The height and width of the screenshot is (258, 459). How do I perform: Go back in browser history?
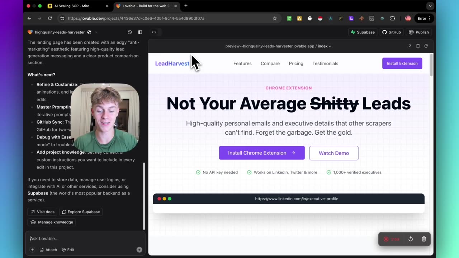(x=29, y=18)
